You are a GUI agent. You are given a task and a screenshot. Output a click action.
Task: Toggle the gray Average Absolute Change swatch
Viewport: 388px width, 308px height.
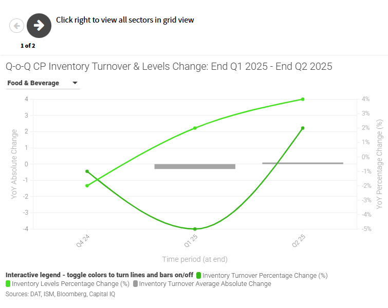(x=135, y=283)
